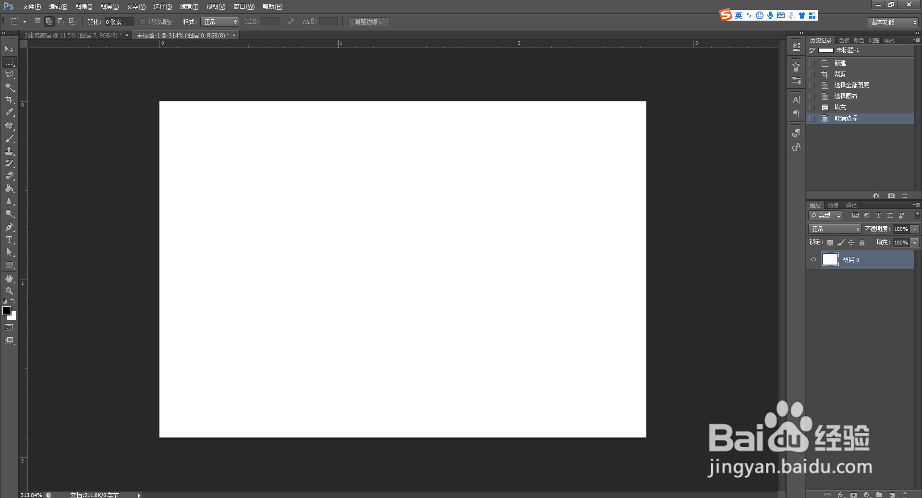Click the 调整边缘 refine edge button
The height and width of the screenshot is (498, 922).
(368, 22)
